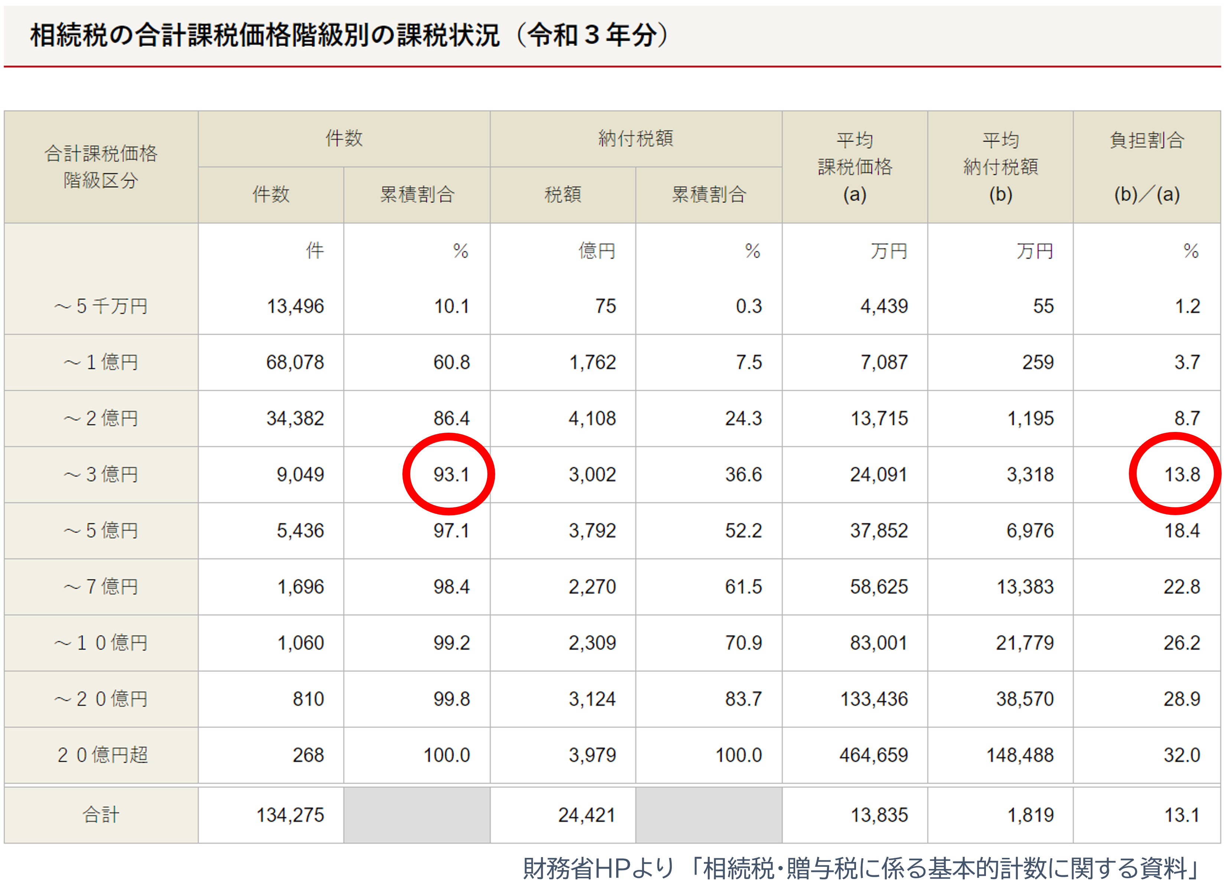Click the ～3億円 row label
The height and width of the screenshot is (895, 1225).
101,475
